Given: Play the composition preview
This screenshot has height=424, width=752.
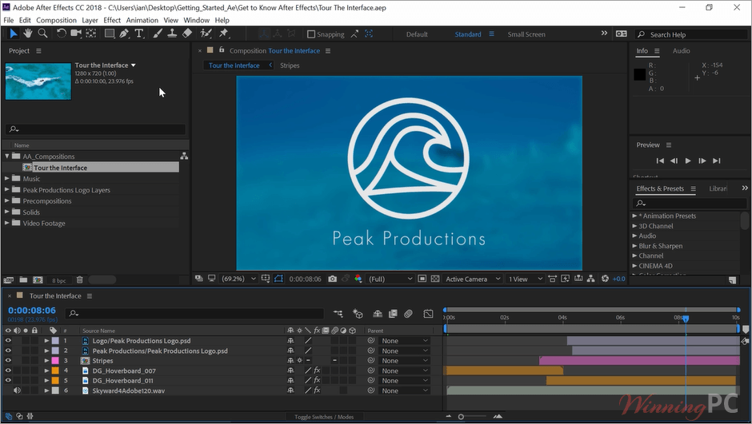Looking at the screenshot, I should pos(688,160).
